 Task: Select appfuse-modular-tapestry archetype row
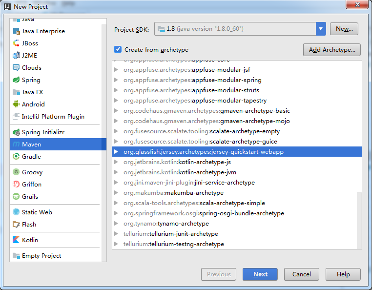pyautogui.click(x=237, y=101)
